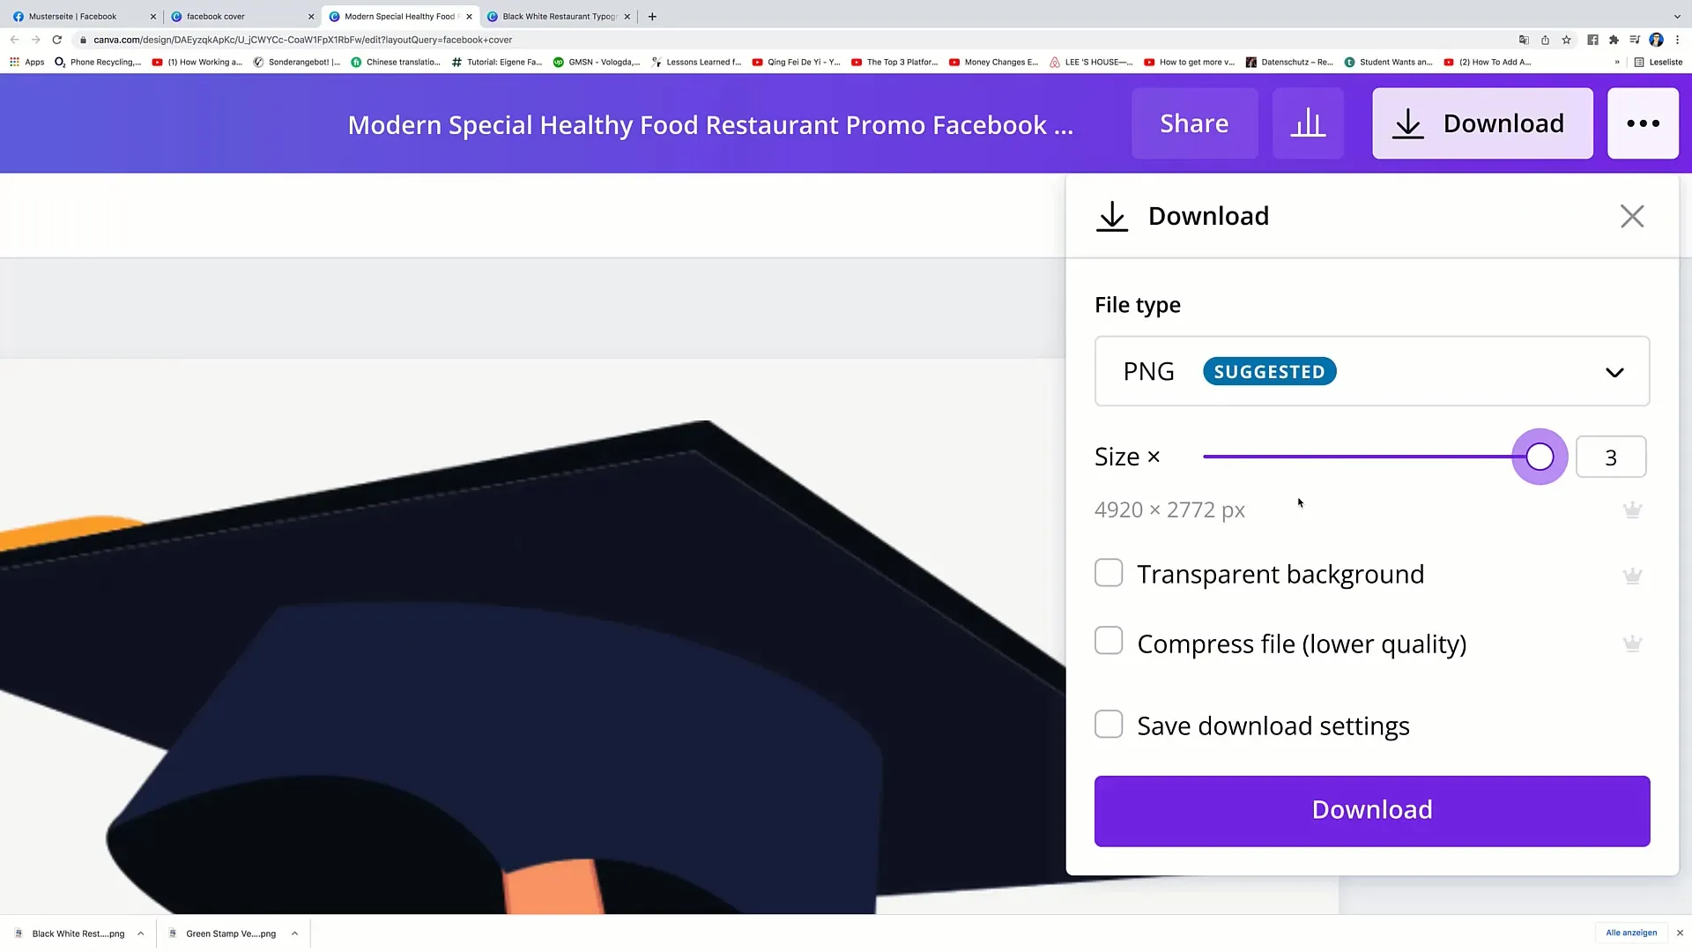Open the media control playlist icon
Screen dimensions: 1692x952
(1635, 40)
